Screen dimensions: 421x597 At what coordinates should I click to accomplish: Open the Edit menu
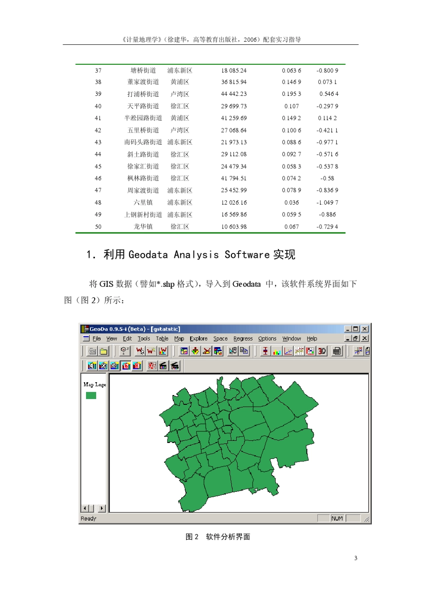(127, 339)
